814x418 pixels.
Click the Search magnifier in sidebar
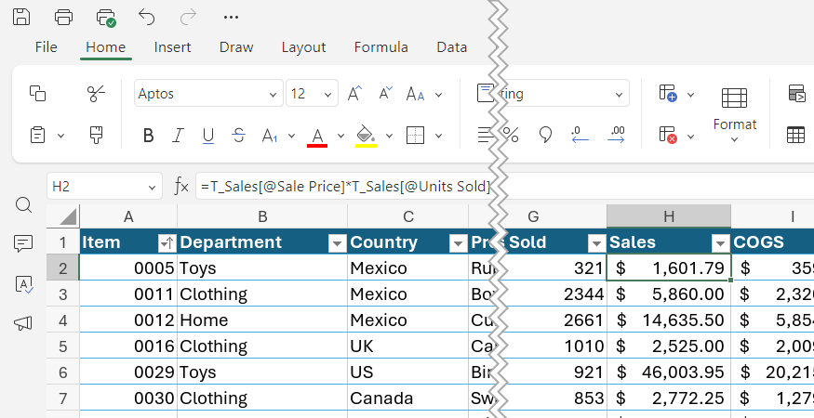[24, 205]
